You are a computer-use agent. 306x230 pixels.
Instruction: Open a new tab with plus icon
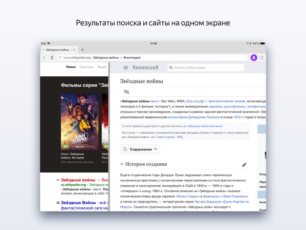[x=82, y=50]
